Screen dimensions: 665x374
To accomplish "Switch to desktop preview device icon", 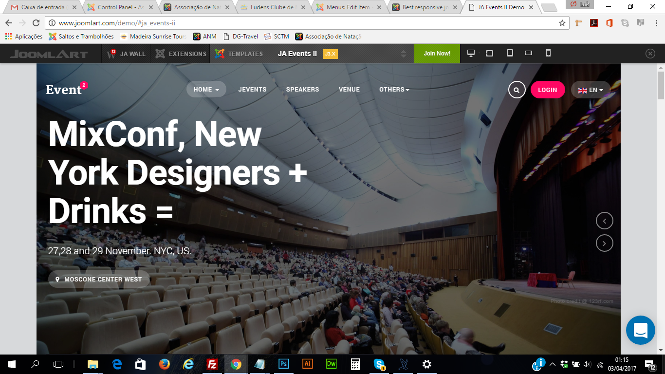I will point(471,54).
